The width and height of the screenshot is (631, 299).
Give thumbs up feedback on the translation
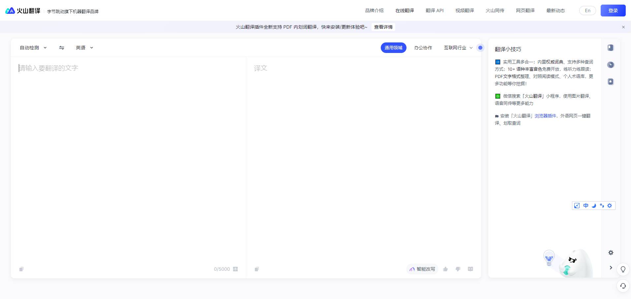(x=445, y=269)
